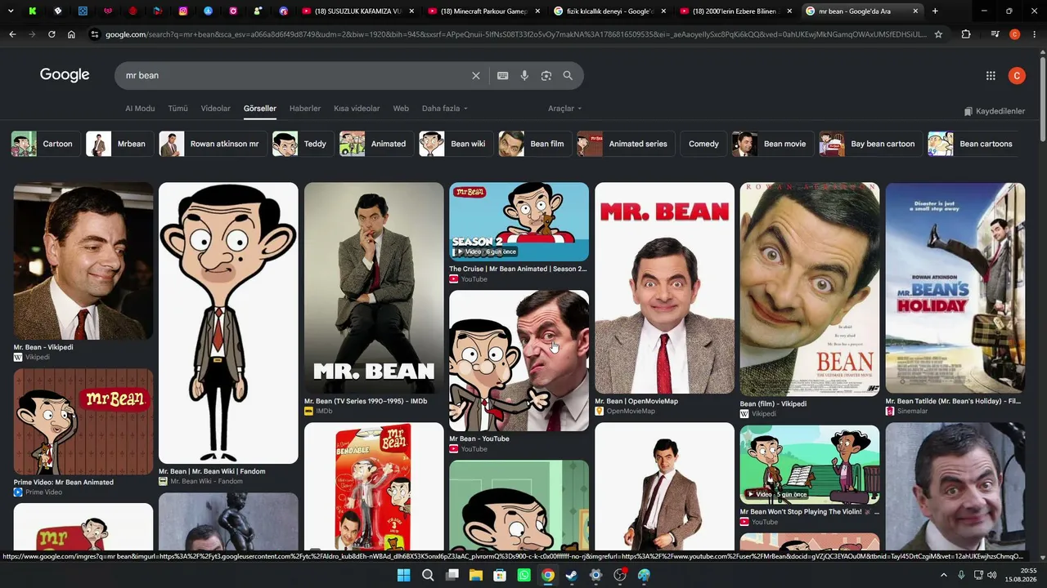Open WhatsApp from the taskbar
1047x588 pixels.
tap(523, 575)
